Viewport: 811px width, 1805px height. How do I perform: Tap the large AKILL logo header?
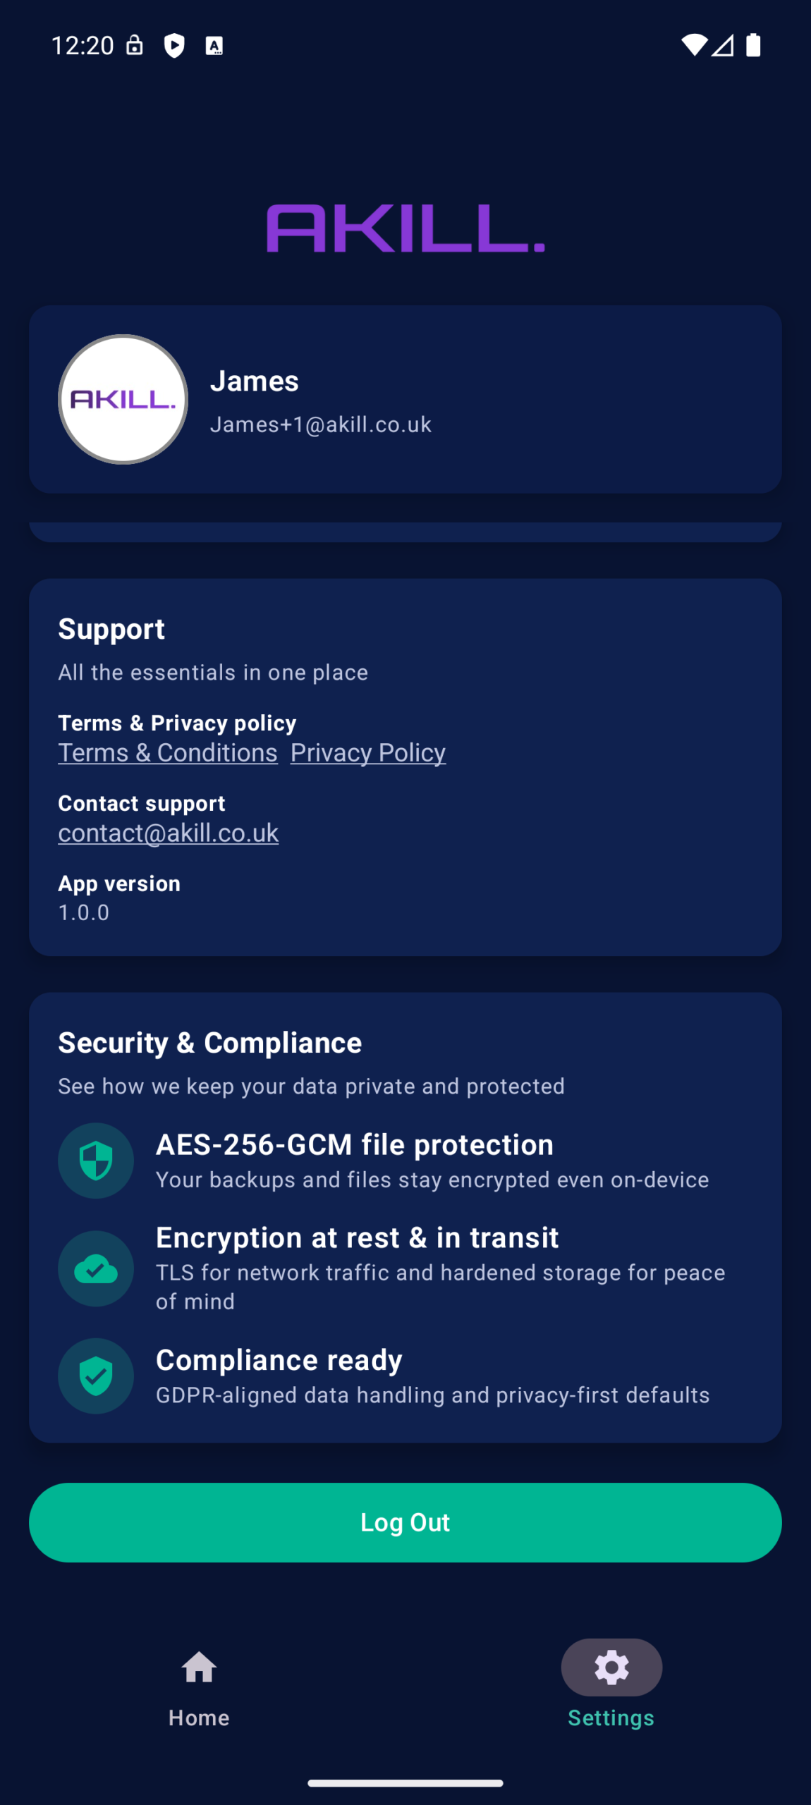(405, 228)
